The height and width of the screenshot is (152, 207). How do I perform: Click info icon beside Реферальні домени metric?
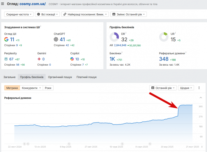[x=186, y=52]
